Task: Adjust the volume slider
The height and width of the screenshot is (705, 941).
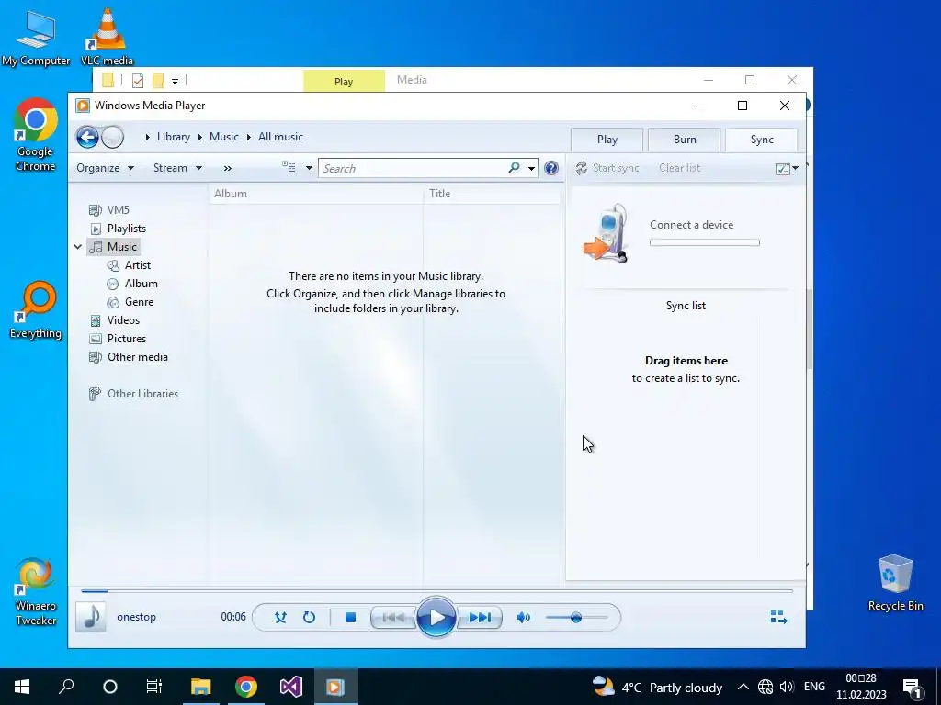Action: point(577,617)
